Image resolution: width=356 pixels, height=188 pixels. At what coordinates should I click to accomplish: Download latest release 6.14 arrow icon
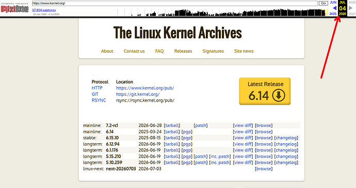279,95
